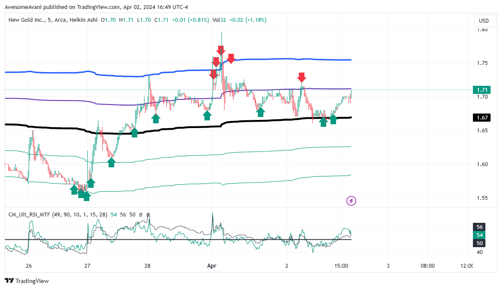This screenshot has height=289, width=502.
Task: Click the 1.75 price axis label
Action: 482,63
